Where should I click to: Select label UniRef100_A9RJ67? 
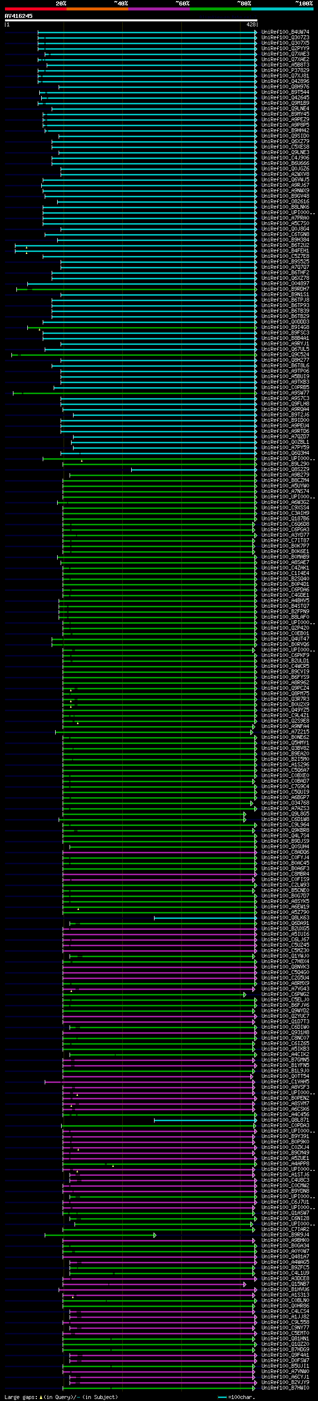click(x=285, y=185)
